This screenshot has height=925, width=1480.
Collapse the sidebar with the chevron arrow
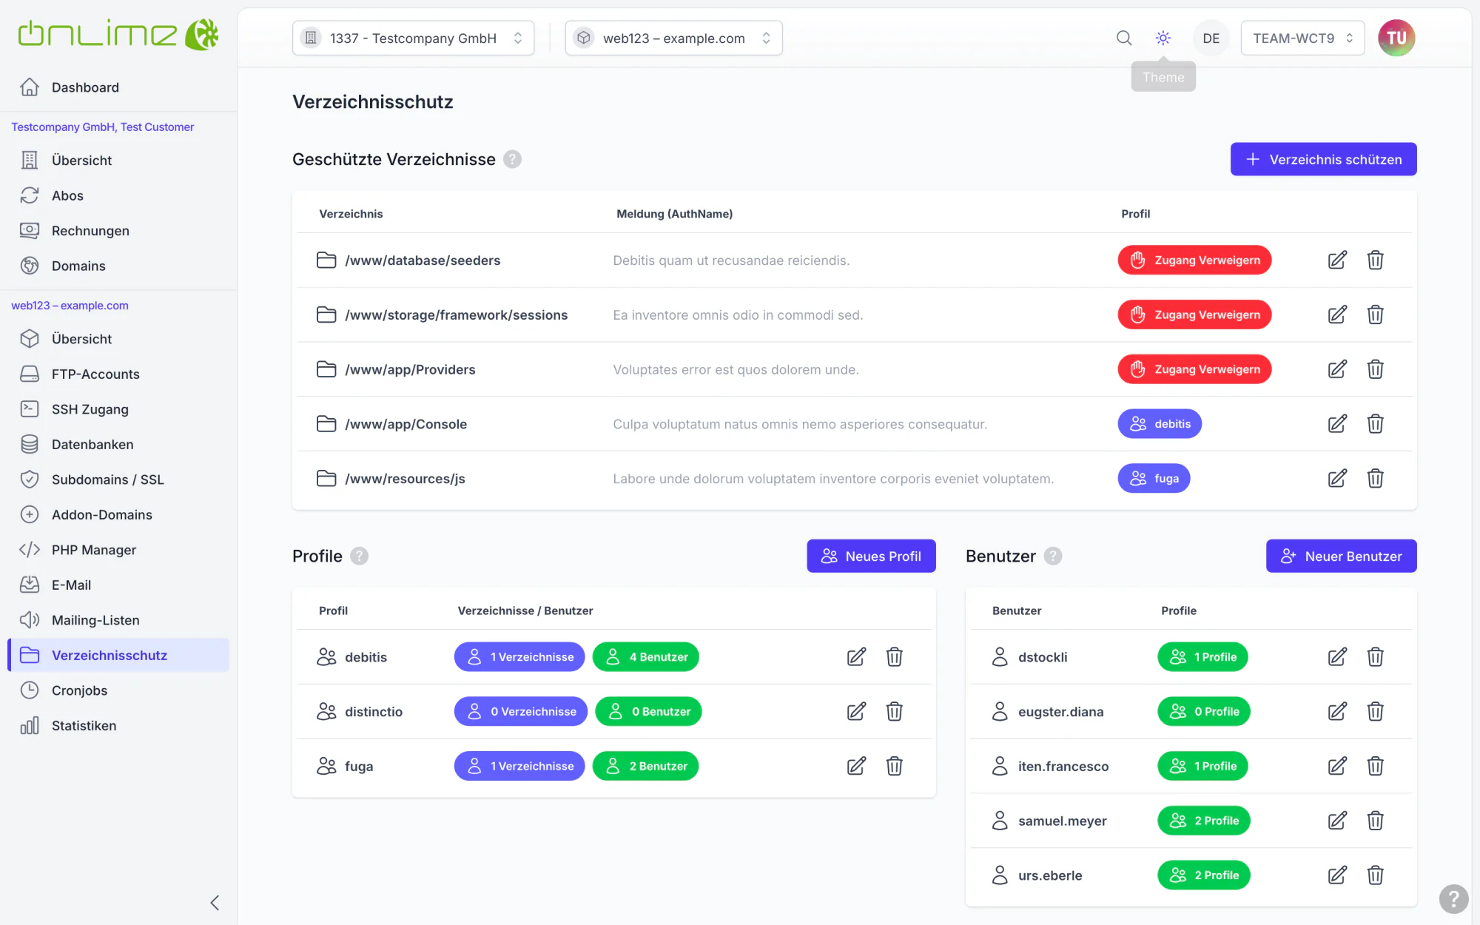tap(215, 903)
